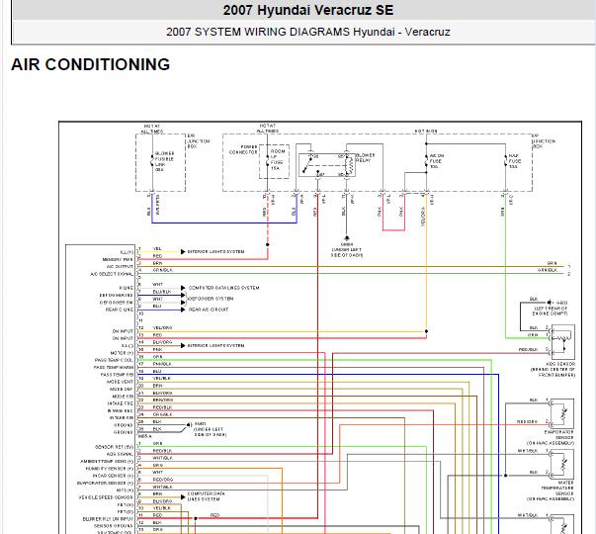Click the "A/C OUTPUT" pin label
596x534 pixels.
(120, 267)
